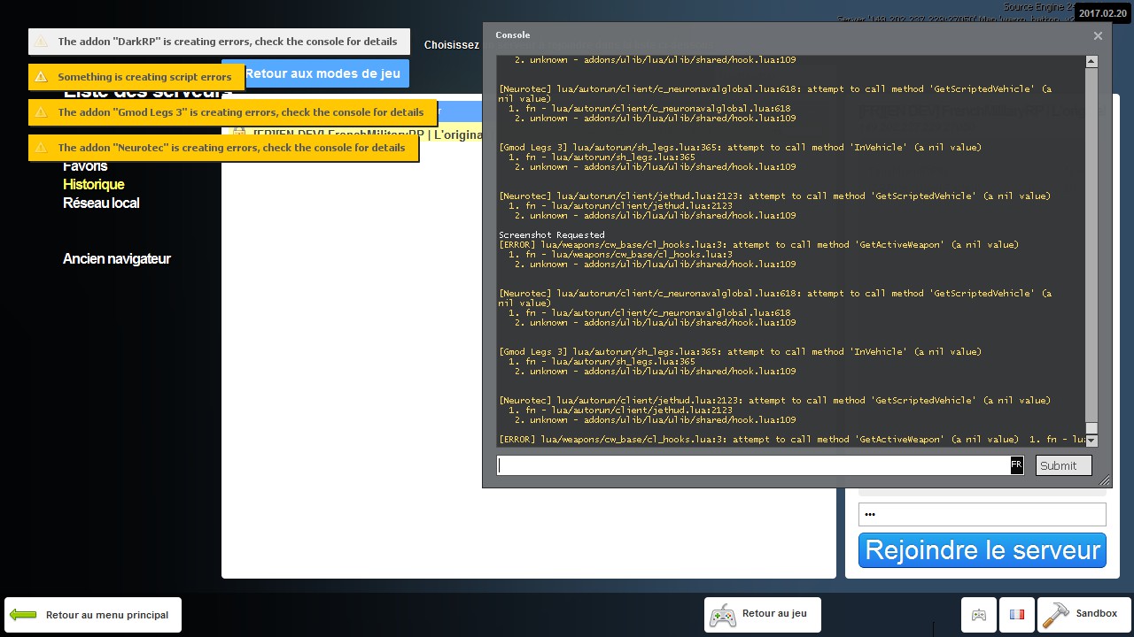Click console scrollbar up arrow
Screen dimensions: 1134x637
1091,61
